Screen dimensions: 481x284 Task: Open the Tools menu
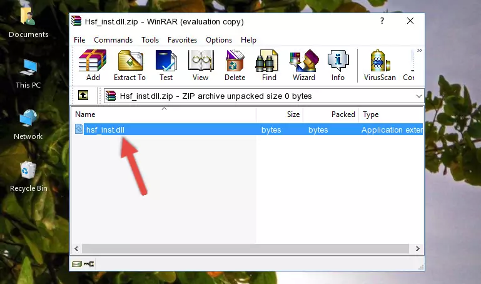tap(150, 40)
